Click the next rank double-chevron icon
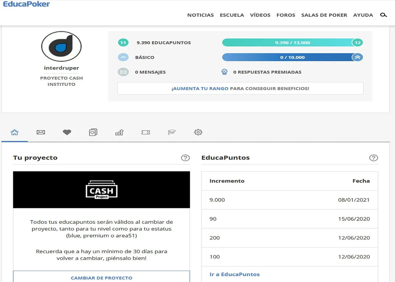This screenshot has height=282, width=395. click(357, 57)
